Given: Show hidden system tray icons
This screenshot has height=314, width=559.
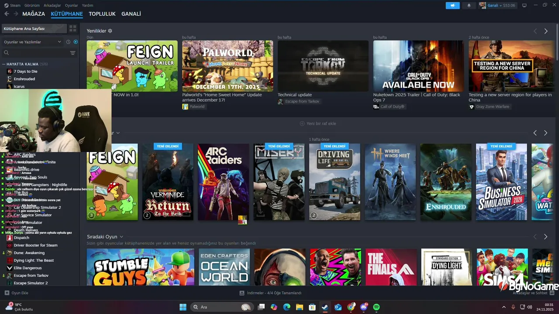Looking at the screenshot, I should click(x=504, y=307).
